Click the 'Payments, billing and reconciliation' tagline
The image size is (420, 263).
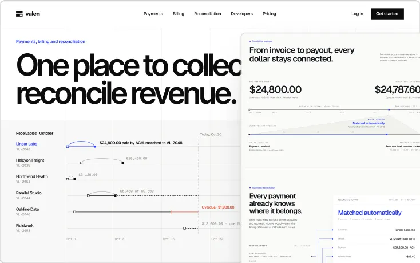coord(50,42)
